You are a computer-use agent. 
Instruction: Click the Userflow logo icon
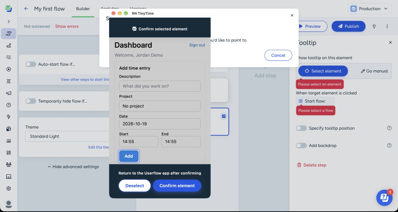point(9,9)
